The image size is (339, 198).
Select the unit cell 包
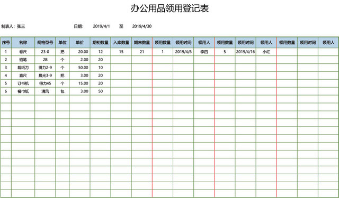(63, 91)
